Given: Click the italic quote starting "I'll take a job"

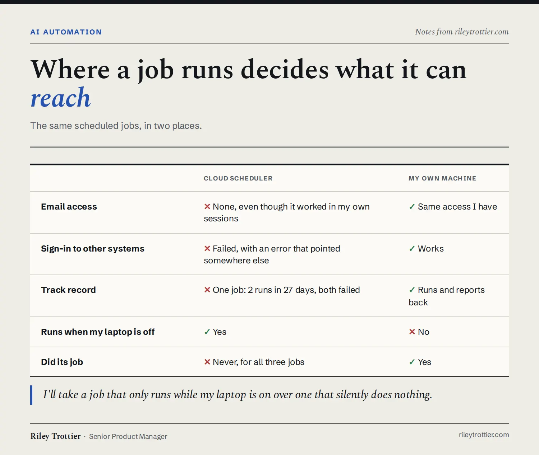Looking at the screenshot, I should [238, 395].
